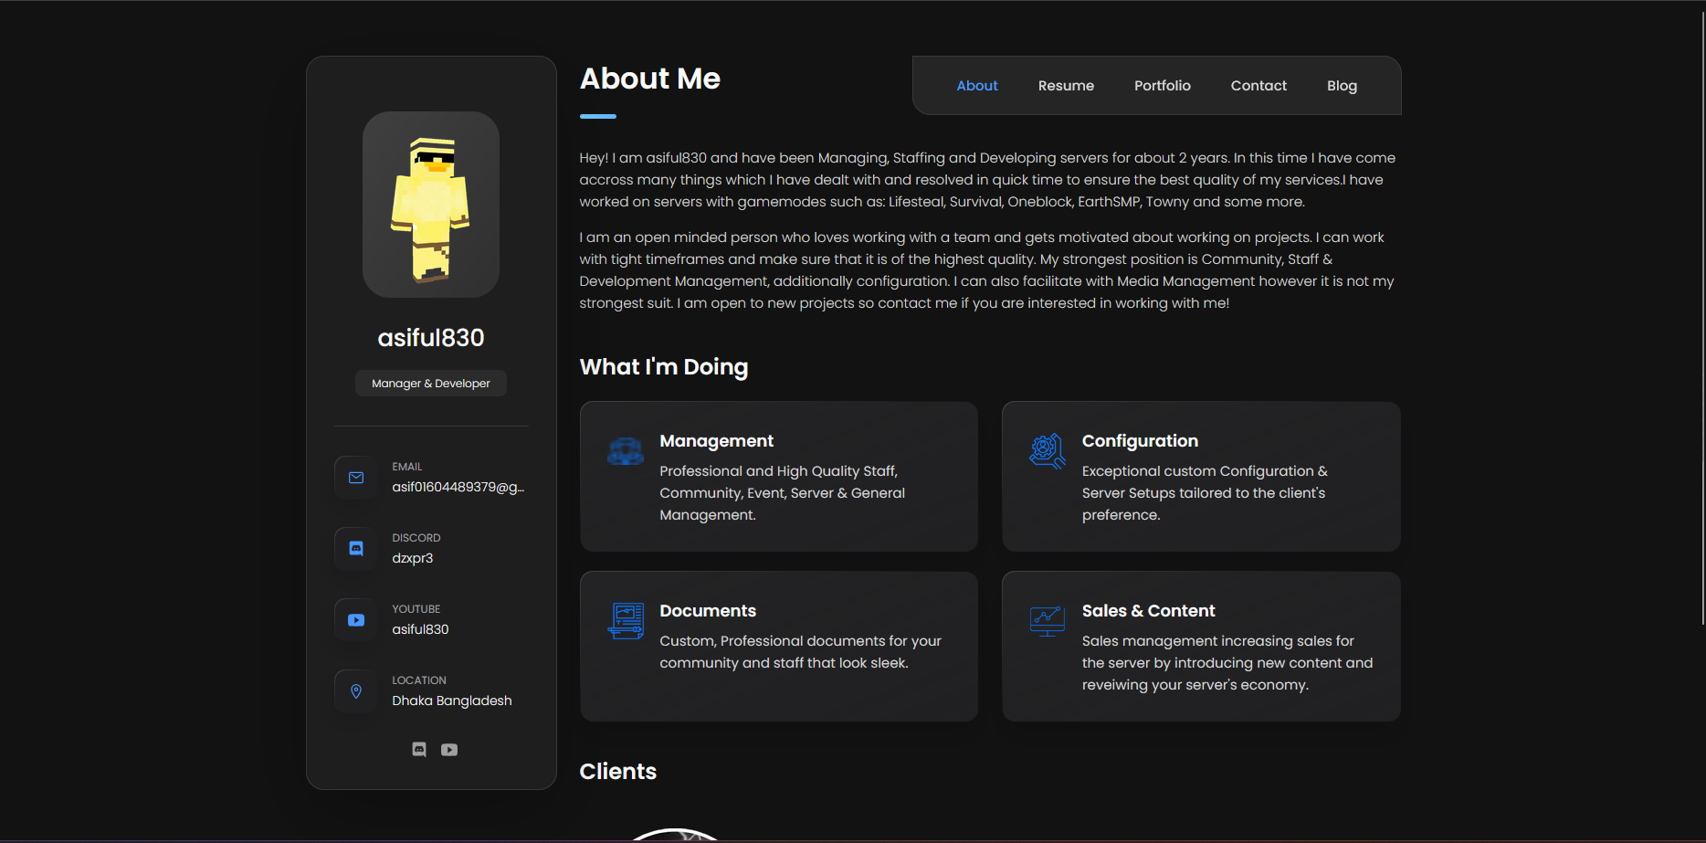
Task: Click the What I'm Doing heading
Action: (664, 367)
